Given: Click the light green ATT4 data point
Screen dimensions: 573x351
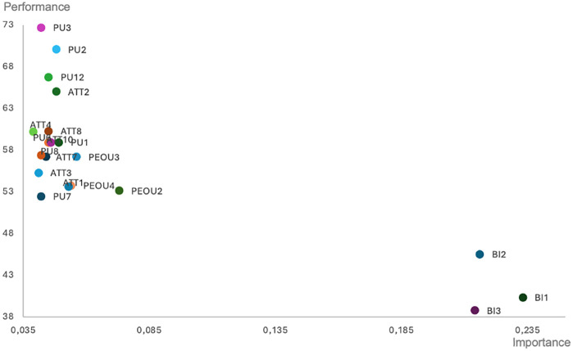Looking at the screenshot, I should coord(34,132).
